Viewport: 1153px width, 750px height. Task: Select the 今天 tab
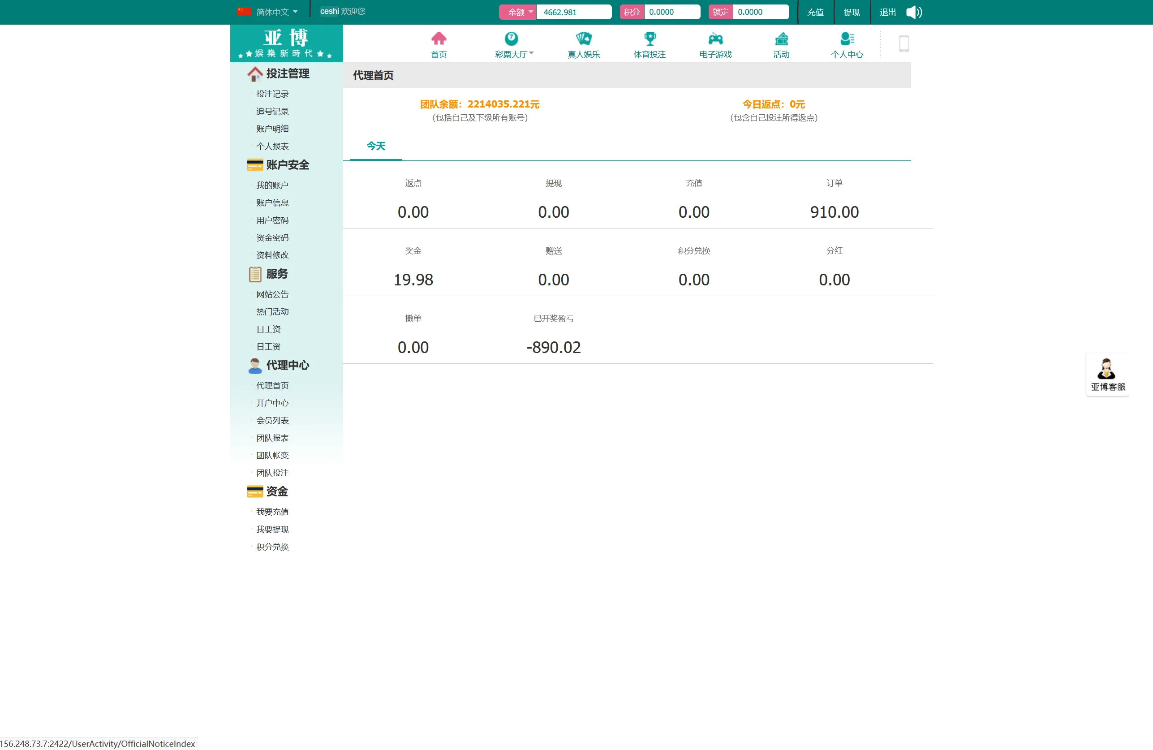[375, 146]
